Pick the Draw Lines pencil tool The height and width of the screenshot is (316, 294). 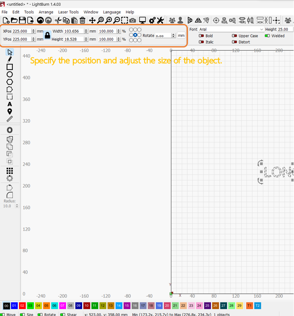point(9,59)
